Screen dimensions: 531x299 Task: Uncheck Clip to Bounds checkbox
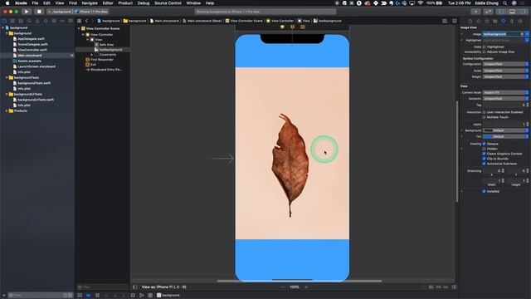click(x=484, y=159)
